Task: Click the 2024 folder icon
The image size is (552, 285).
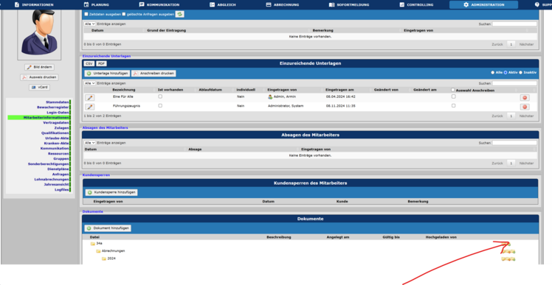Action: click(x=104, y=258)
